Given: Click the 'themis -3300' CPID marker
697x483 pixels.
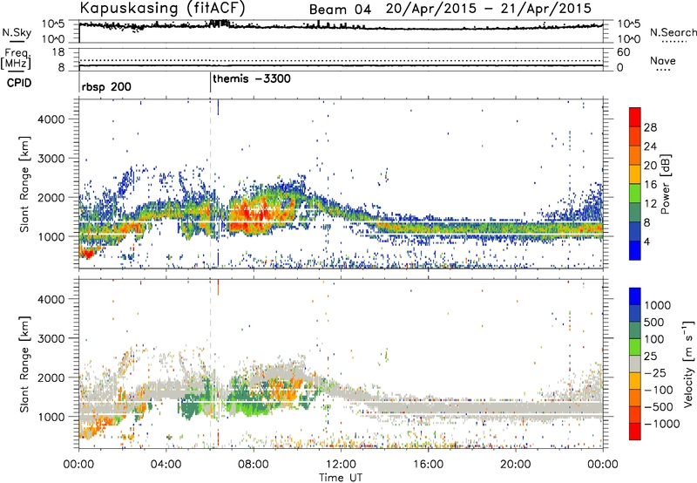Looking at the screenshot, I should point(252,78).
